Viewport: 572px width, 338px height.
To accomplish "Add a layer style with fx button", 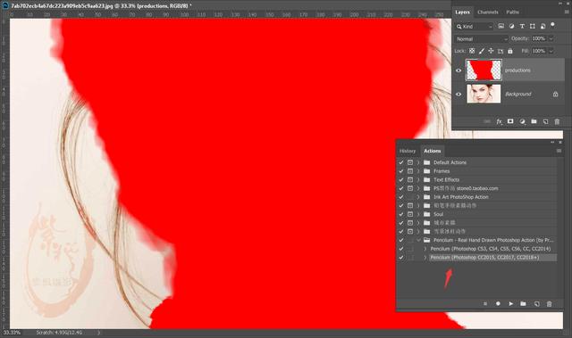I will (x=499, y=121).
